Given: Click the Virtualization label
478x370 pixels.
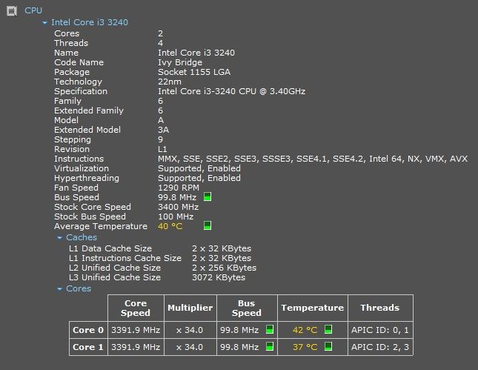Looking at the screenshot, I should click(x=82, y=168).
